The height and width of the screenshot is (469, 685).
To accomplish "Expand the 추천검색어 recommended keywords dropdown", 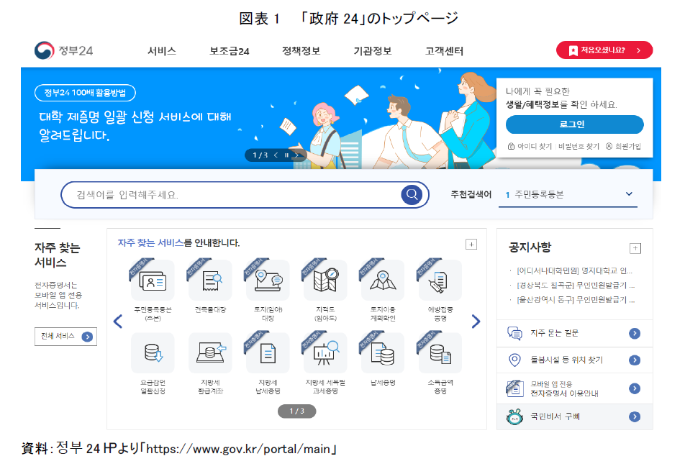I will [x=628, y=195].
